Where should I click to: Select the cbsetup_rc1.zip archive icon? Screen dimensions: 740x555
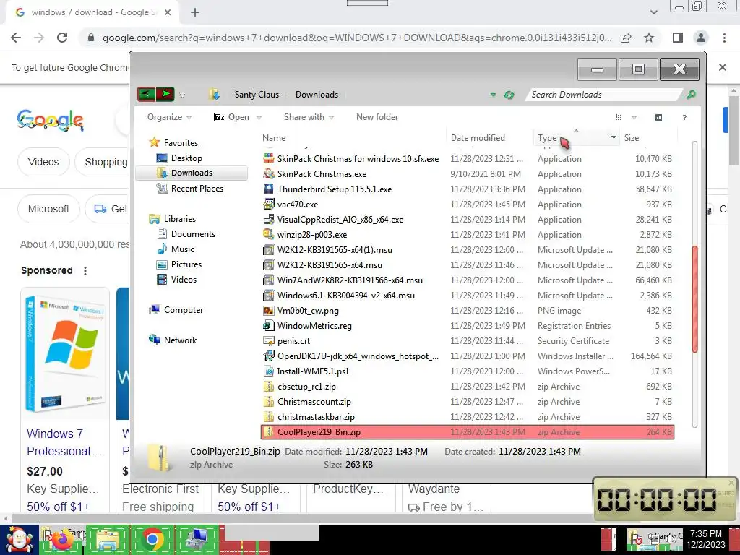(269, 387)
